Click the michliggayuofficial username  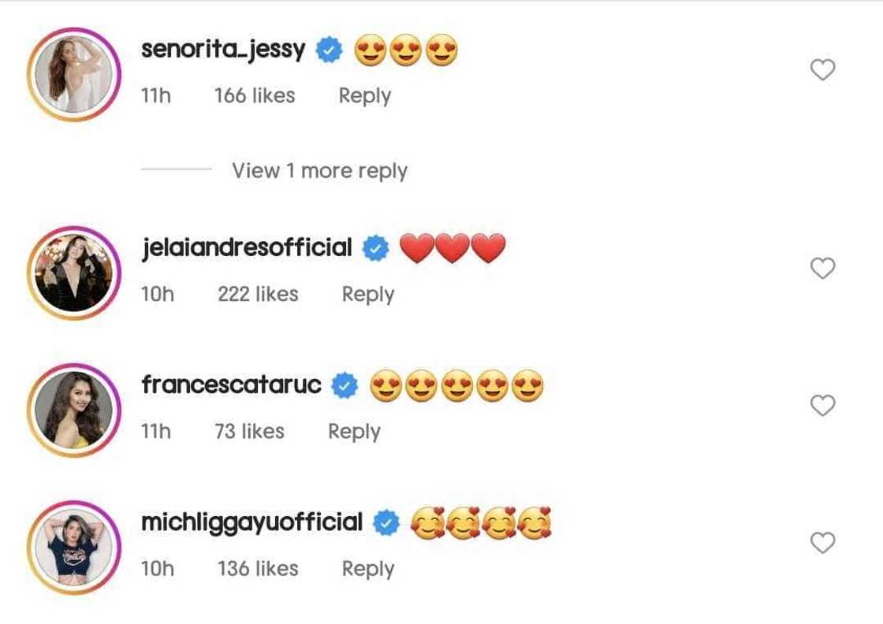(x=251, y=522)
